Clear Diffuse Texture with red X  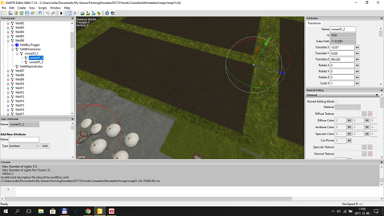coord(370,114)
